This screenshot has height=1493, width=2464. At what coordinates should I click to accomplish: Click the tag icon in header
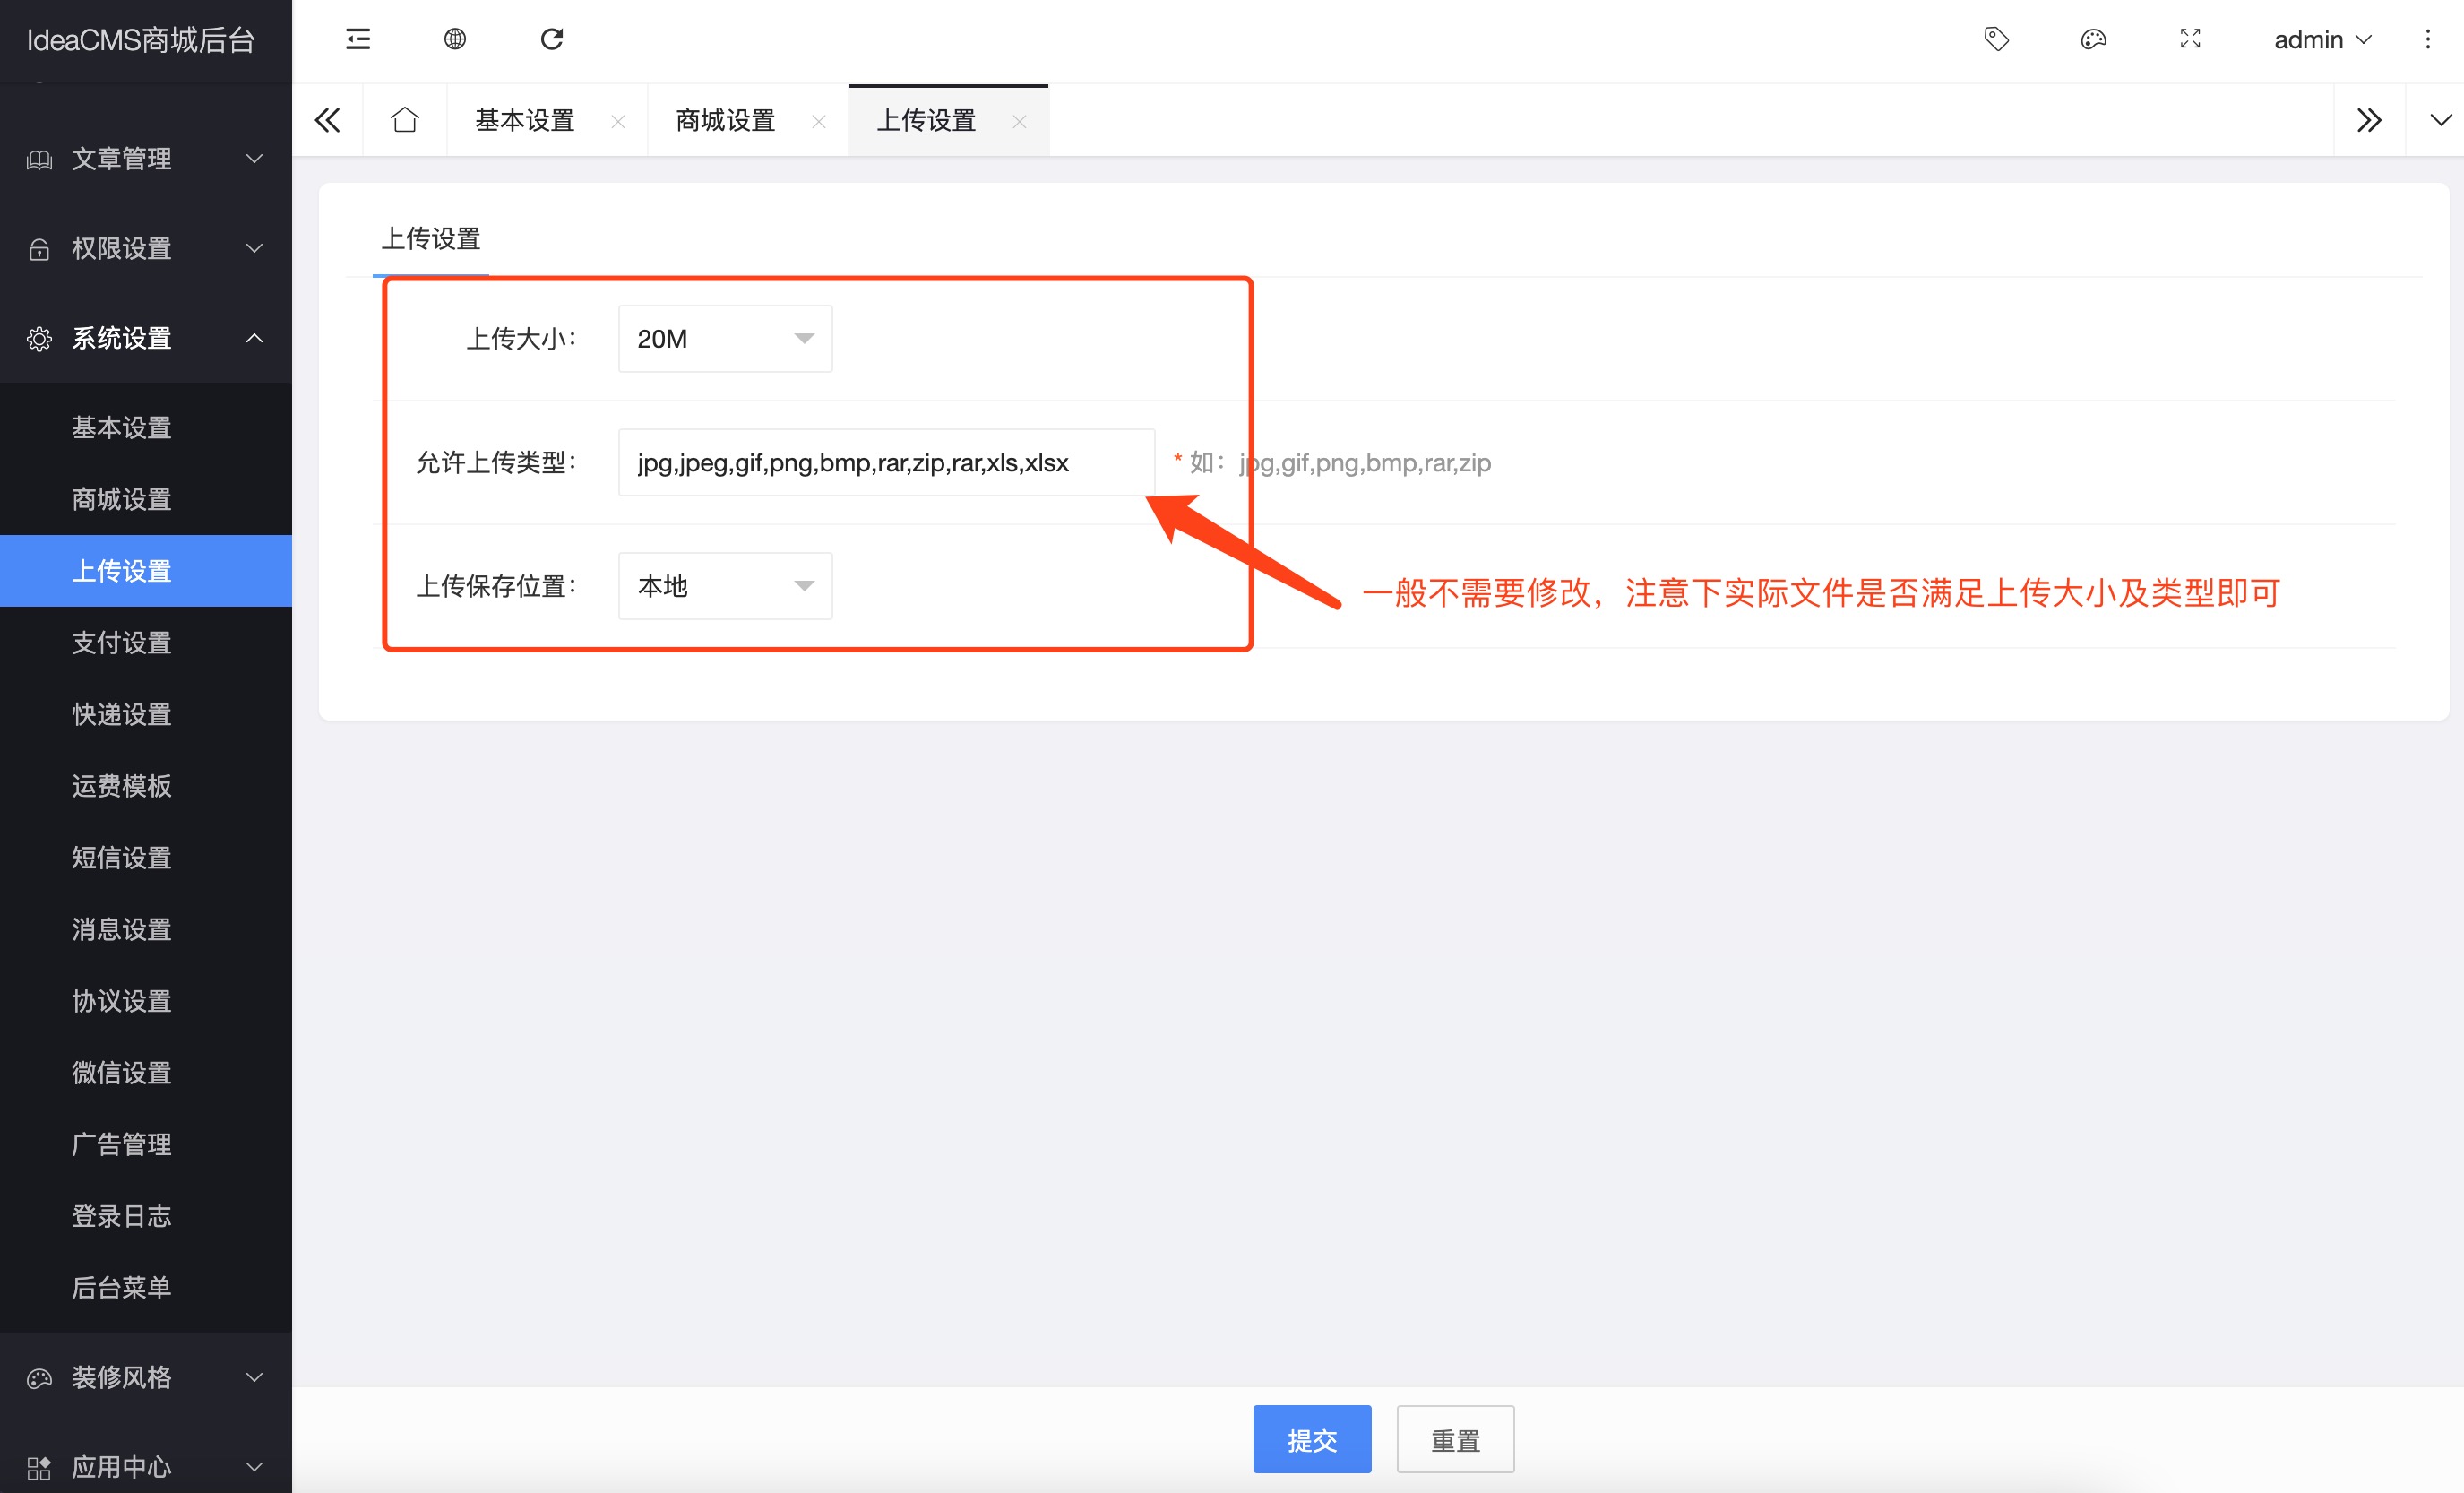1996,39
